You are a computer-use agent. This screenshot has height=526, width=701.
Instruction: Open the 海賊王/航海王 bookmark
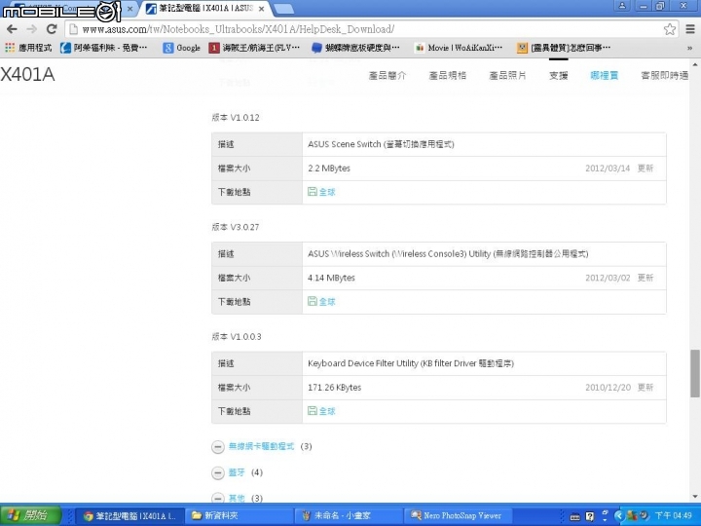[x=254, y=48]
